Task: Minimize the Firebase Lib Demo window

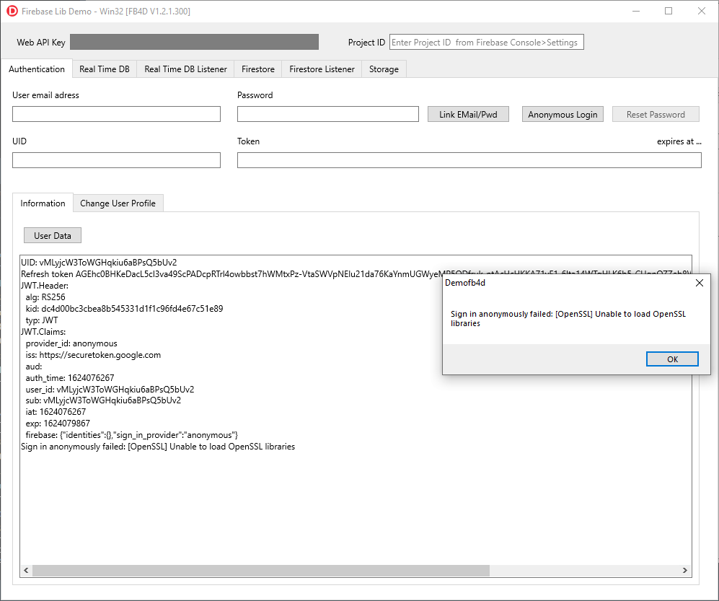Action: point(636,11)
